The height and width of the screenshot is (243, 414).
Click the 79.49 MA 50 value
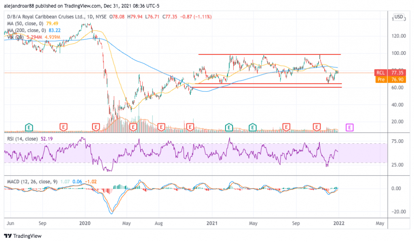(52, 24)
